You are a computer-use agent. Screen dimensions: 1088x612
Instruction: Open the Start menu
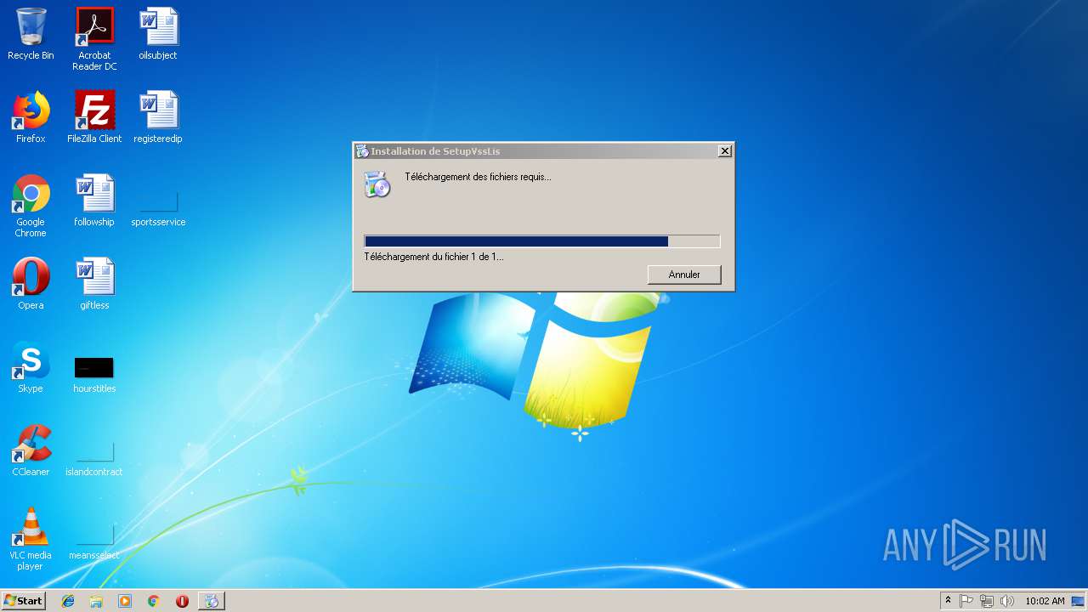coord(24,601)
